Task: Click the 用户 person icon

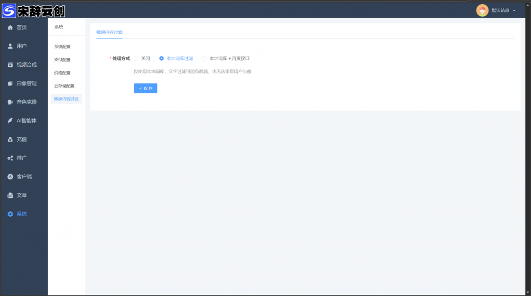Action: [10, 46]
